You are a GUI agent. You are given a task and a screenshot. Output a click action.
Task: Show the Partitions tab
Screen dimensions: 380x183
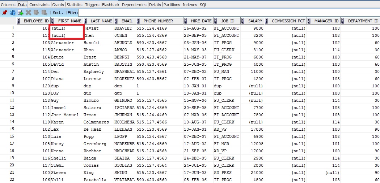tap(172, 5)
